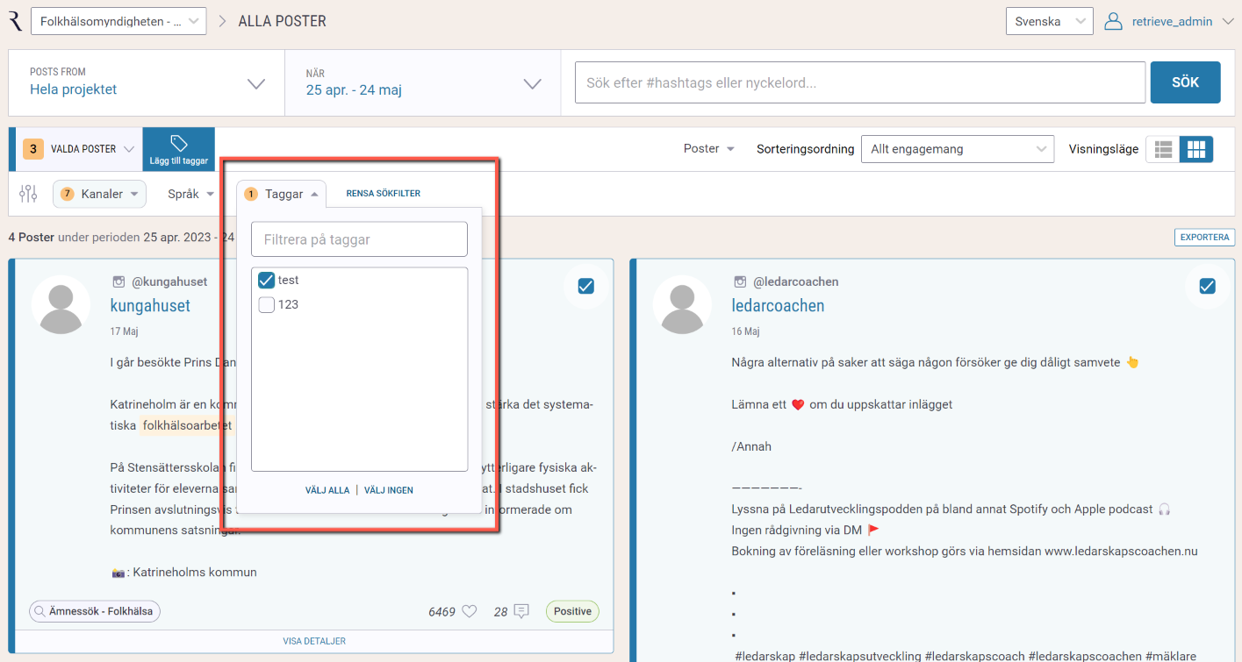Click Välj alla in tags panel
Screen dimensions: 1242x662
pyautogui.click(x=327, y=490)
